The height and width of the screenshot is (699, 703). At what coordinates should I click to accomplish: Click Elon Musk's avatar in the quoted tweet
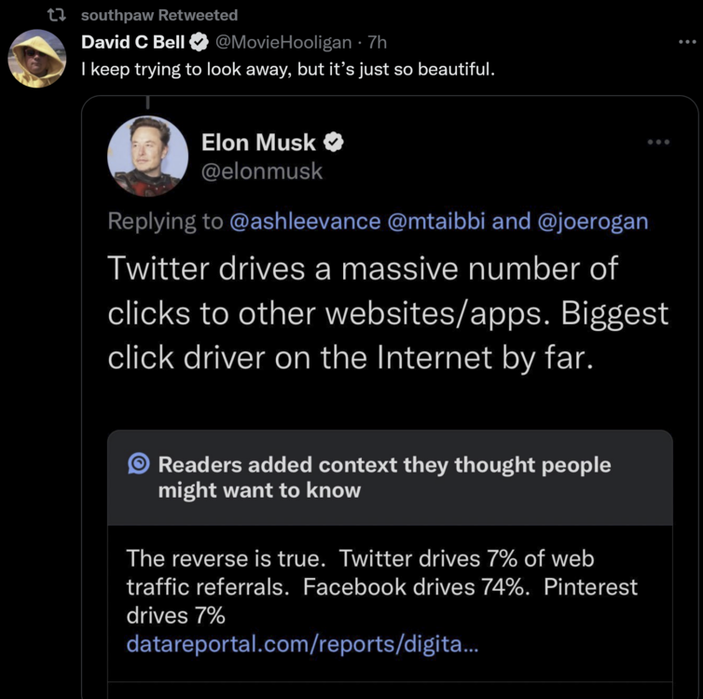point(148,157)
